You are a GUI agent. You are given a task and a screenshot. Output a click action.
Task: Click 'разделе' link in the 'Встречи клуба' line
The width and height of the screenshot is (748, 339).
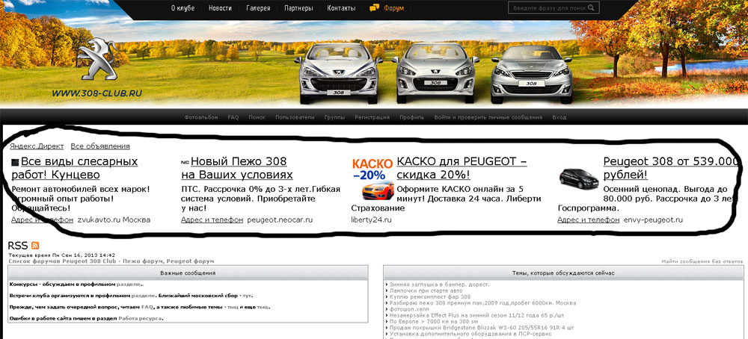pos(143,296)
